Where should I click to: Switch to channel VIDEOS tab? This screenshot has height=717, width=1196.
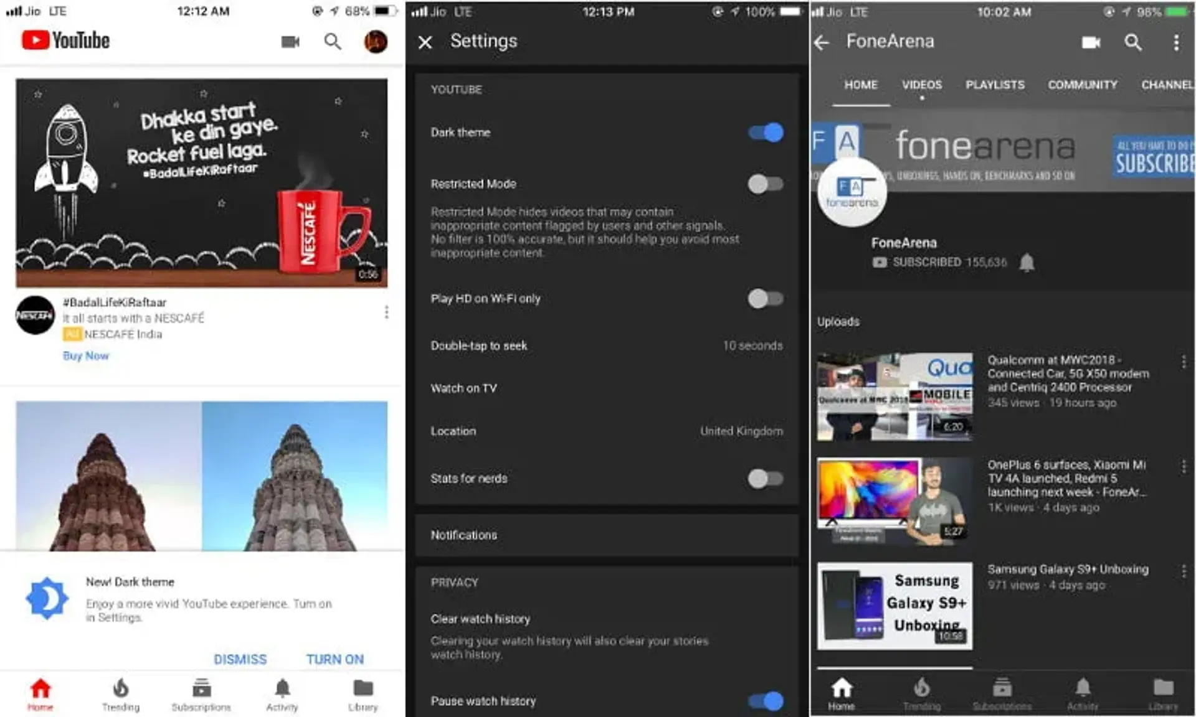click(922, 85)
